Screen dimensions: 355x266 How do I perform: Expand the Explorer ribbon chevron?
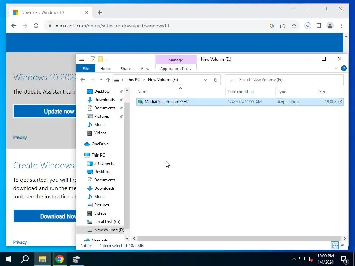336,68
